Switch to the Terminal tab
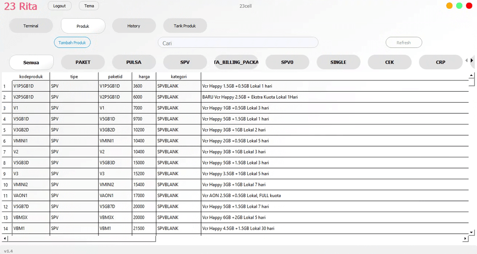The height and width of the screenshot is (254, 477). coord(31,26)
